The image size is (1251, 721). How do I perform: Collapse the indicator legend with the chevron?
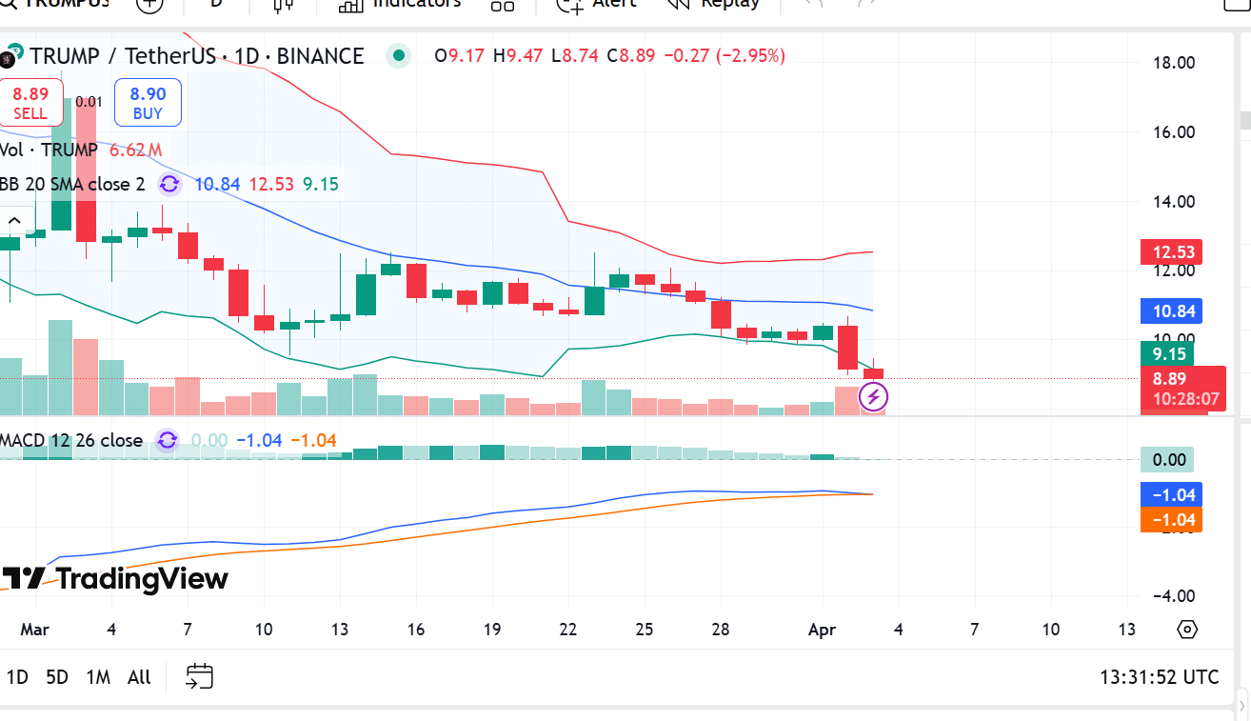click(13, 221)
